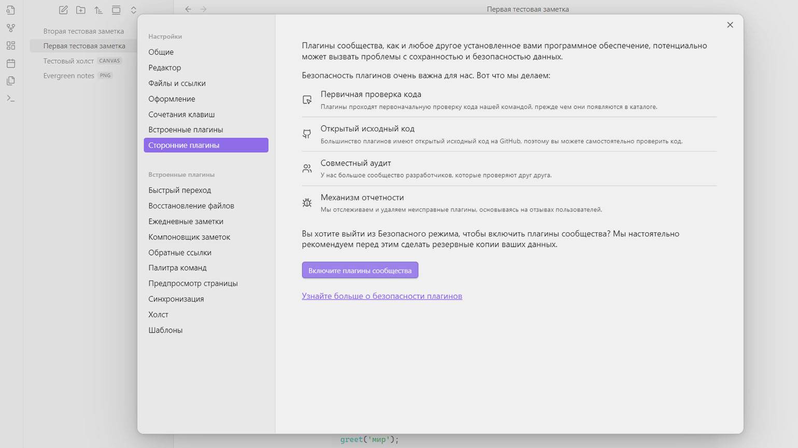The width and height of the screenshot is (798, 448).
Task: Click the bug icon beside Механизм отчетности
Action: [x=307, y=203]
